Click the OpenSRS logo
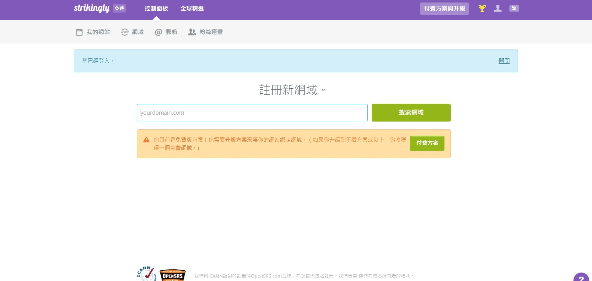 [173, 275]
